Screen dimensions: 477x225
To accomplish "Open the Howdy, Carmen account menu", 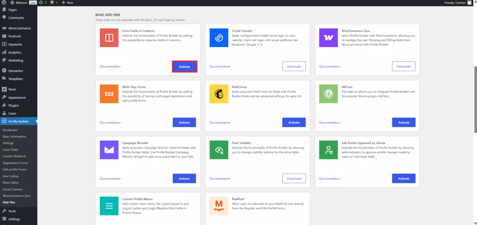I will (459, 2).
